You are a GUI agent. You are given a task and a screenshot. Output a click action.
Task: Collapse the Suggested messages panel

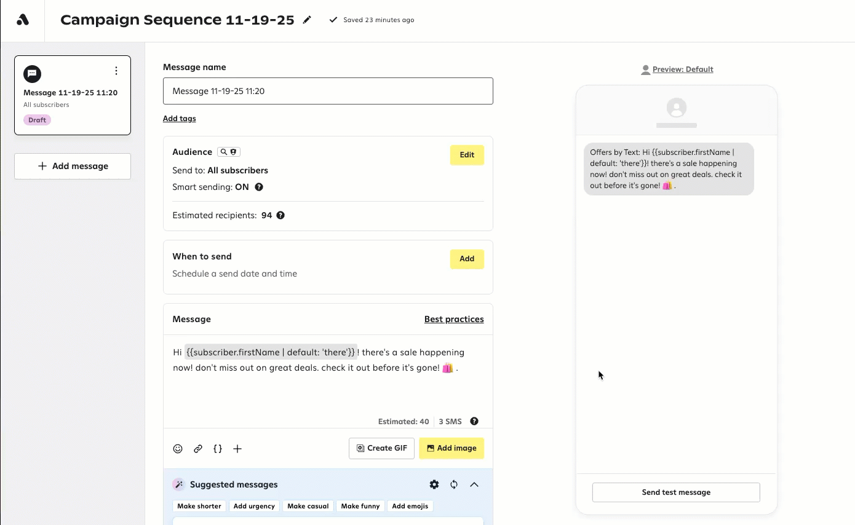click(474, 484)
